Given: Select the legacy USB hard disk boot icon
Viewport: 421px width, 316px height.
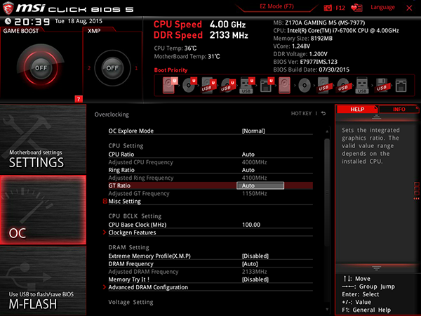Looking at the screenshot, I should [x=323, y=86].
